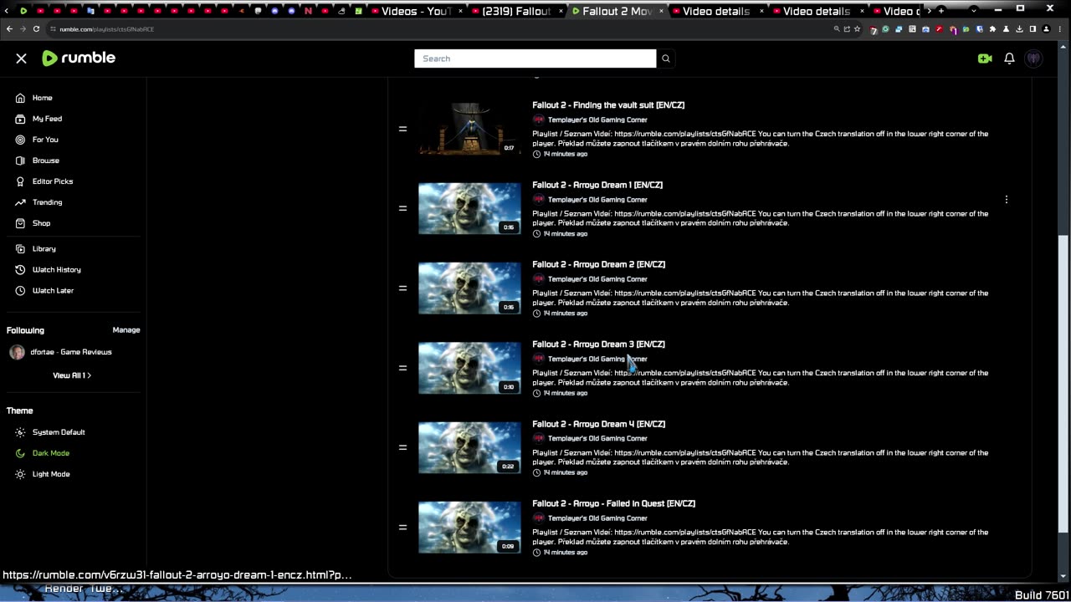Open Watch Later in the sidebar
Viewport: 1071px width, 602px height.
coord(44,291)
